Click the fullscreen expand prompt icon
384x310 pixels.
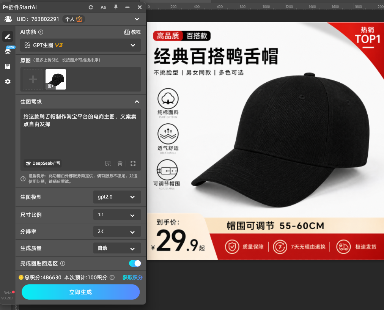(133, 164)
